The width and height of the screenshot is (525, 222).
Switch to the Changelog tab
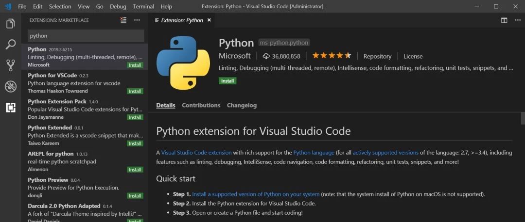click(242, 105)
